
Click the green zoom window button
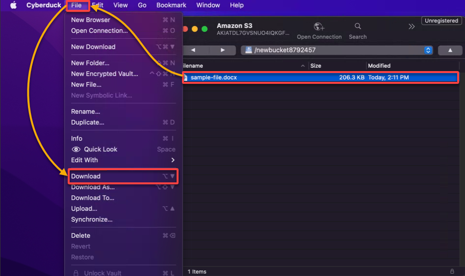(x=205, y=29)
